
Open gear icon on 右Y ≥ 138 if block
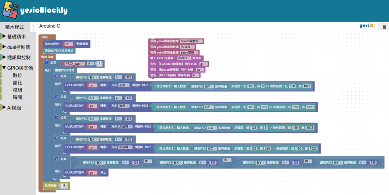click(x=57, y=97)
